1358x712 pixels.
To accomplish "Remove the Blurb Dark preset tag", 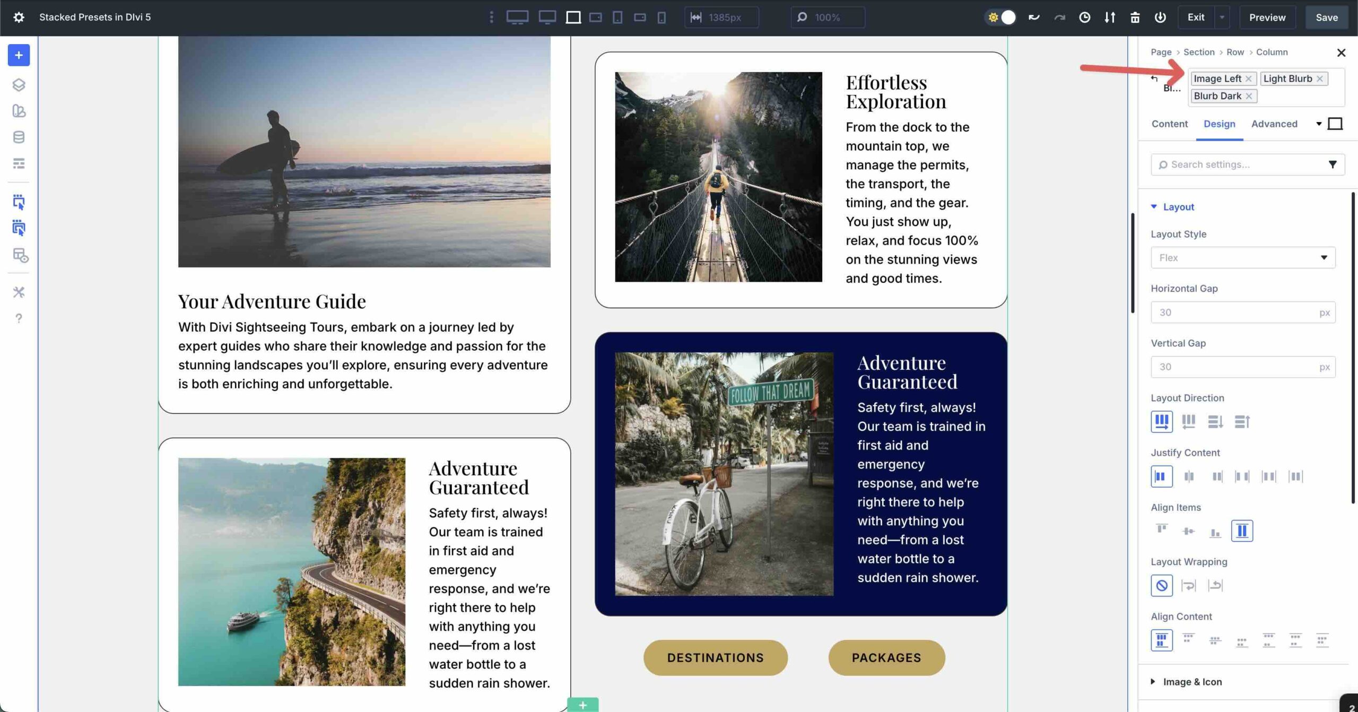I will 1250,96.
